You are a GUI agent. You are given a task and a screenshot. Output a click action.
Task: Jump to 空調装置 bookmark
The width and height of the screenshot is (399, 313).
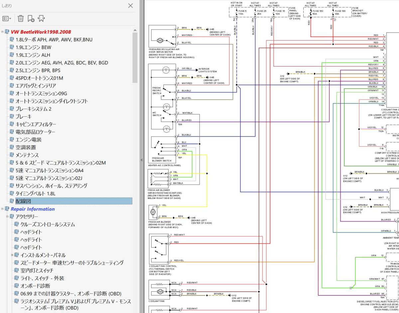coord(26,147)
